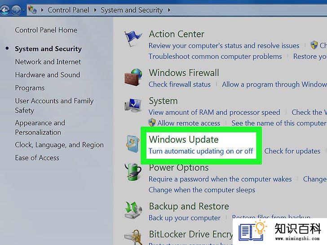Image resolution: width=327 pixels, height=245 pixels.
Task: Click the Action Center flag icon
Action: tap(133, 39)
